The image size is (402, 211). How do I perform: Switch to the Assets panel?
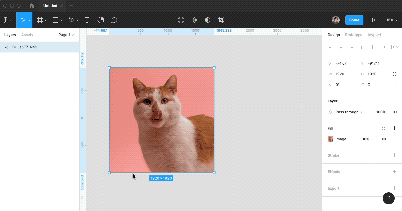click(27, 35)
